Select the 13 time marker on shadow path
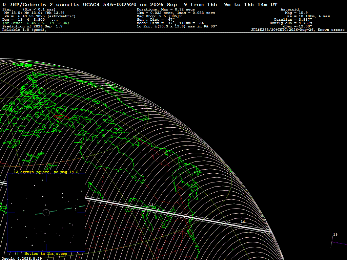The height and width of the screenshot is (260, 347). (151, 205)
